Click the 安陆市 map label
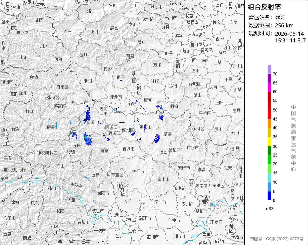Image resolution: width=308 pixels, height=245 pixels. 184,168
